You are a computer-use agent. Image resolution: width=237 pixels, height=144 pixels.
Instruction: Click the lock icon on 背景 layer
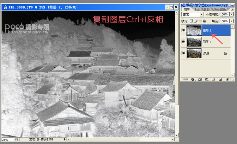225,53
